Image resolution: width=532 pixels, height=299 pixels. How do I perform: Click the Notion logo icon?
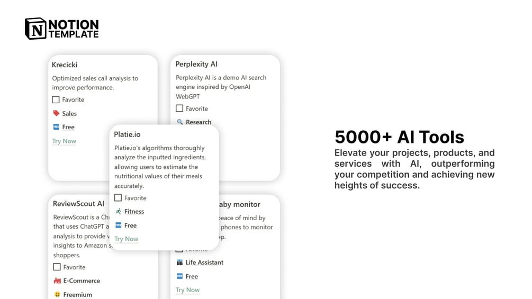(35, 29)
